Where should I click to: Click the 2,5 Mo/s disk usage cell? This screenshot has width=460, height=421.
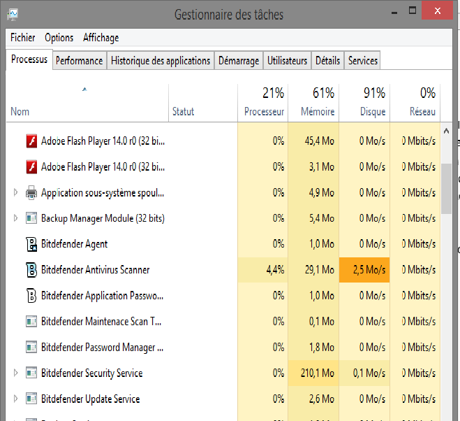click(364, 270)
